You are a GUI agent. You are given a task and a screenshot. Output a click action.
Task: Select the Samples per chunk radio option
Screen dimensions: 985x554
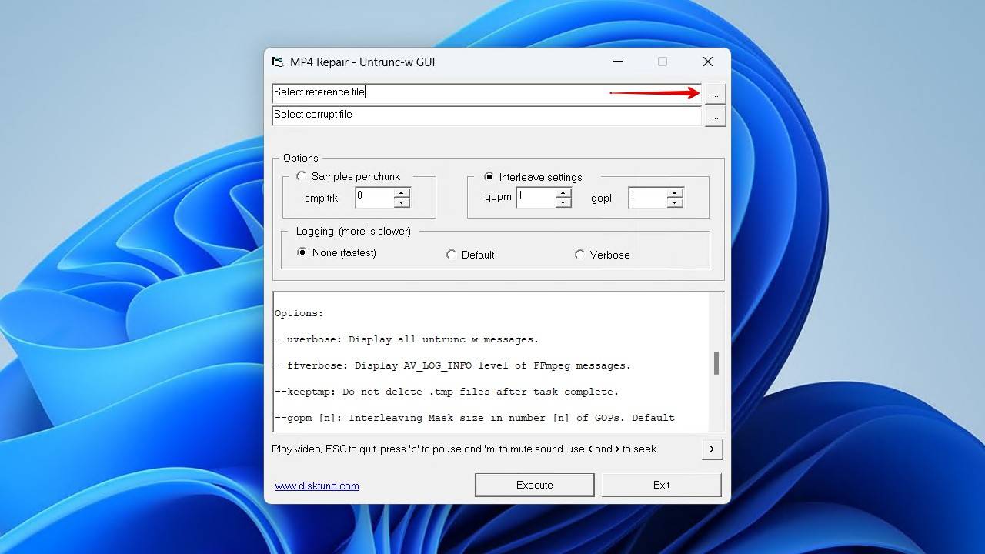click(349, 176)
